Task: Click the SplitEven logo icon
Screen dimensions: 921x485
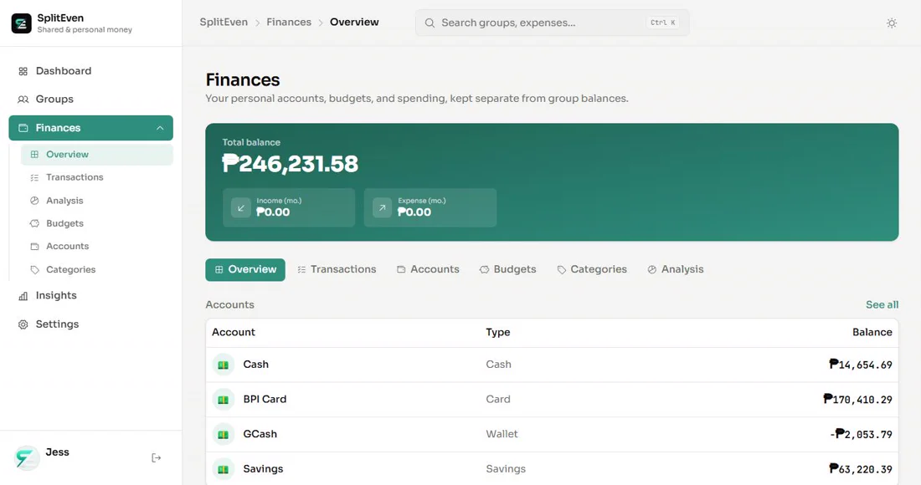Action: coord(22,23)
